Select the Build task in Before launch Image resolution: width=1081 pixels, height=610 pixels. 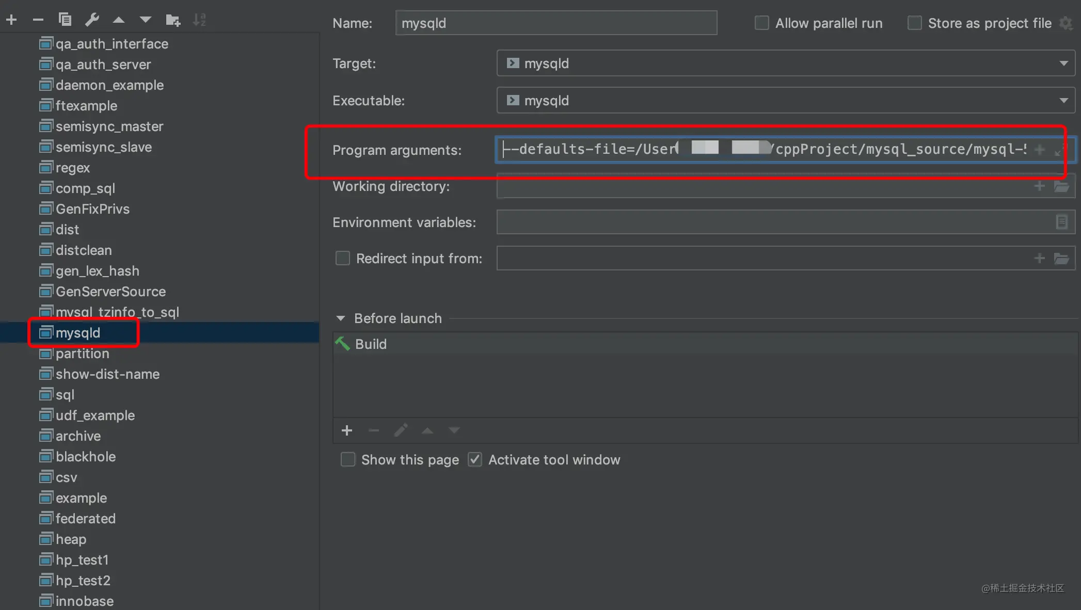pyautogui.click(x=705, y=344)
